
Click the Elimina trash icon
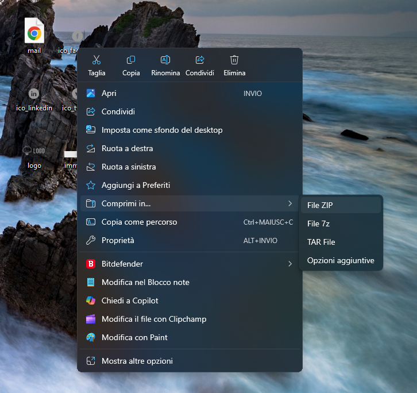pos(234,60)
